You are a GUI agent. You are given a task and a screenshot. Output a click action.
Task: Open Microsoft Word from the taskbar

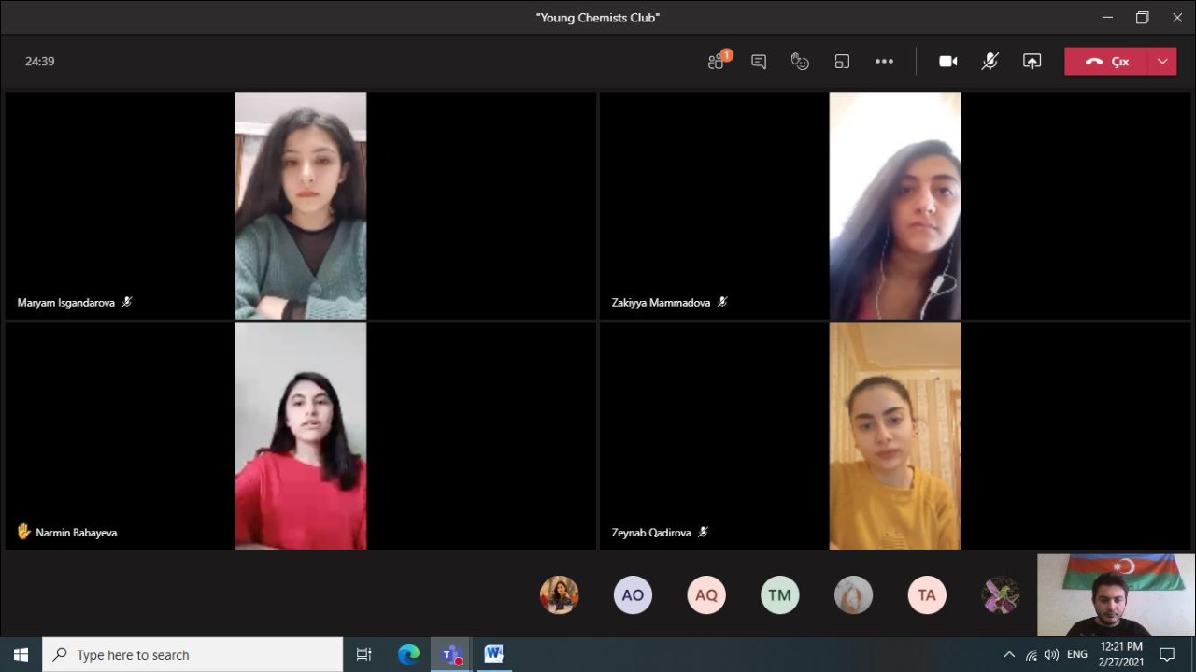pyautogui.click(x=493, y=654)
